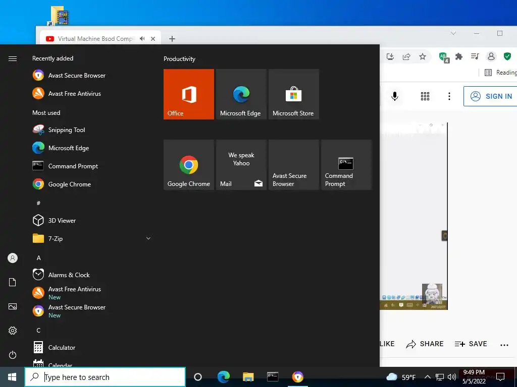This screenshot has width=517, height=387.
Task: Click the taskbar search box
Action: tap(105, 377)
